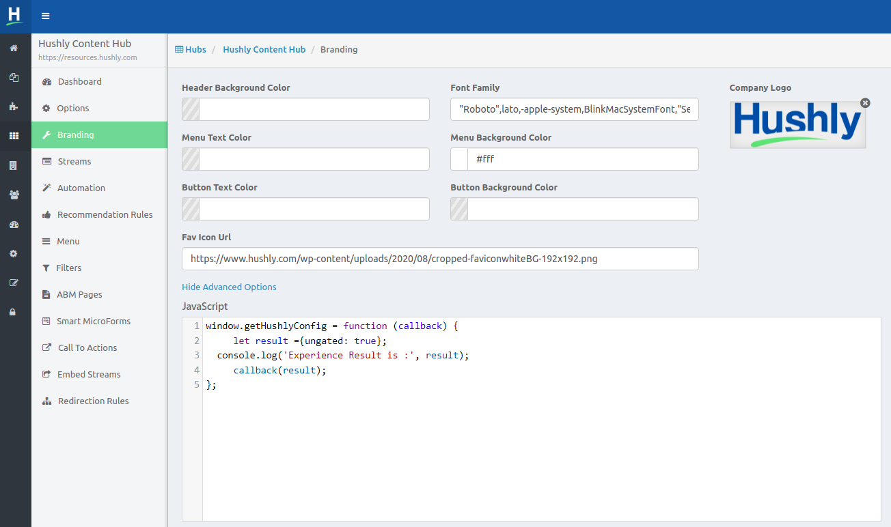This screenshot has height=527, width=891.
Task: Open Header Background Color swatch
Action: tap(191, 109)
